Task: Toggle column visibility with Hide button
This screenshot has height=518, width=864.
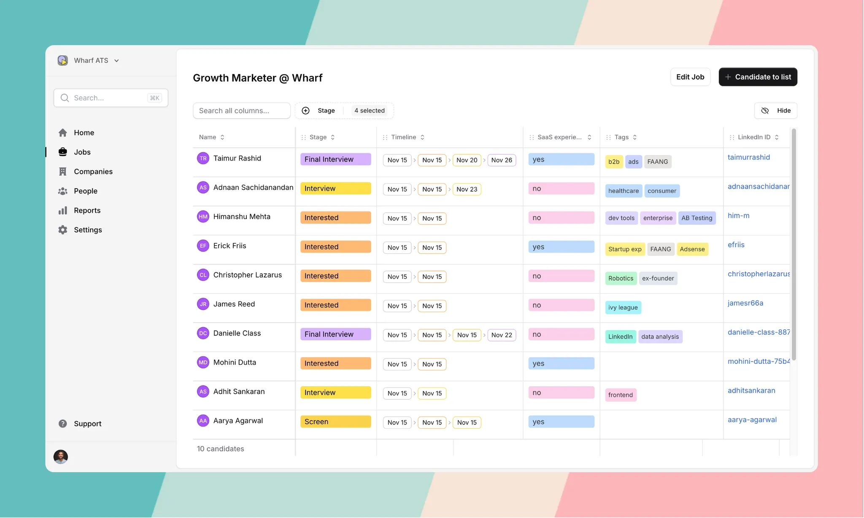Action: 775,111
